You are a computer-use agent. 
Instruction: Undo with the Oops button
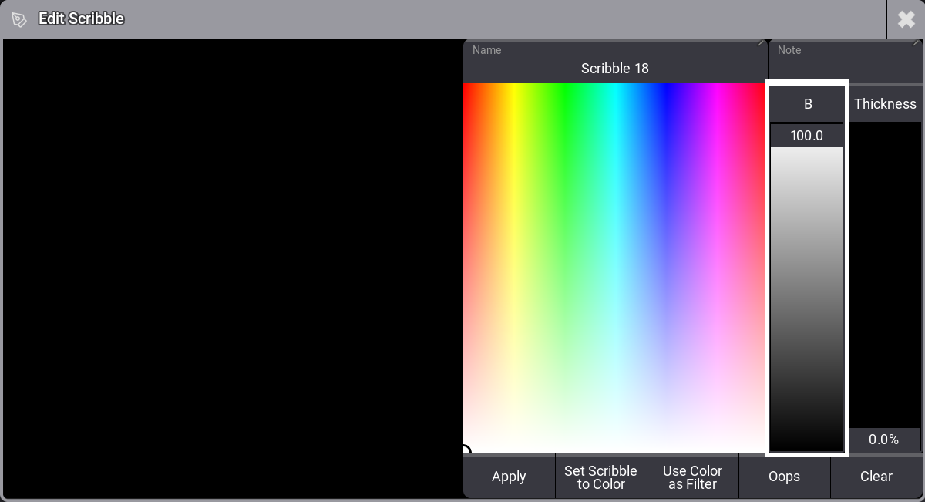pyautogui.click(x=784, y=477)
